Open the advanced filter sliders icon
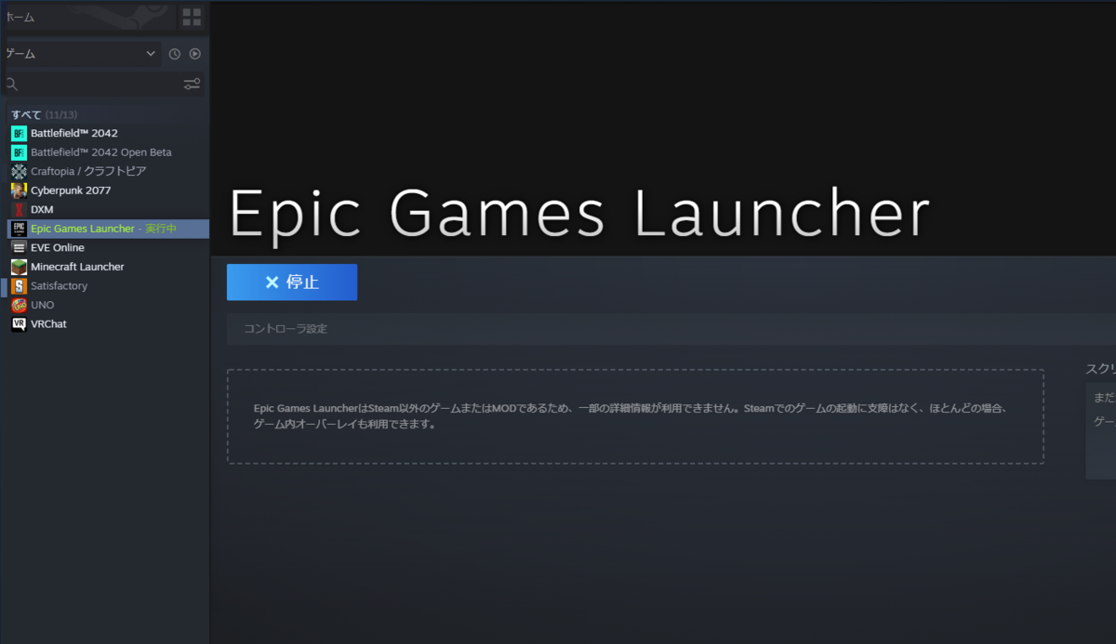Screen dimensions: 1116x644 pyautogui.click(x=192, y=85)
